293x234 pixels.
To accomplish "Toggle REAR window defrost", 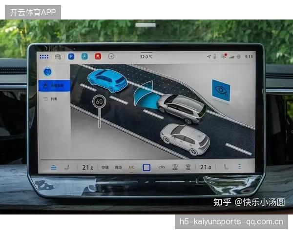I will click(175, 167).
